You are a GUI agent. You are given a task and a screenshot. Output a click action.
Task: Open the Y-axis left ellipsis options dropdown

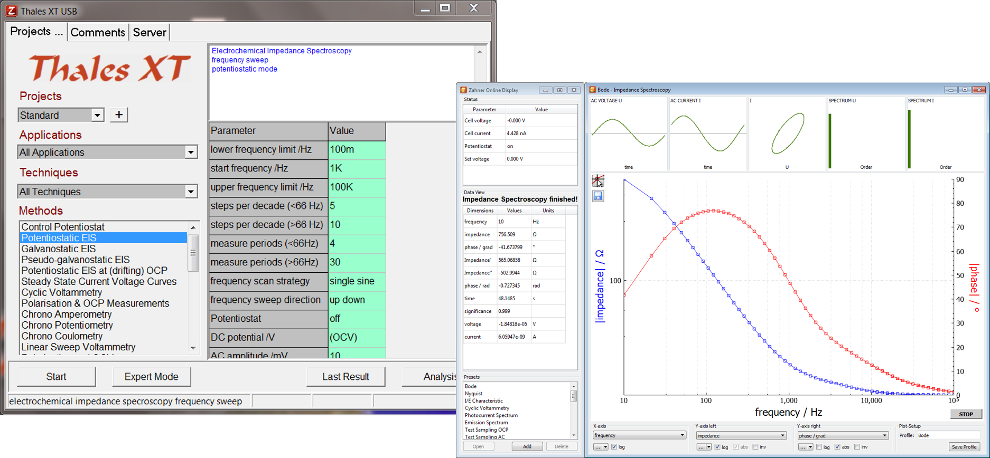pos(704,447)
